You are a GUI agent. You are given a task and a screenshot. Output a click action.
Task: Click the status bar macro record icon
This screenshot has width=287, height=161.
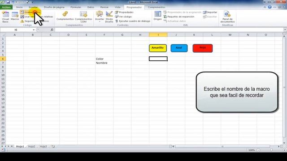pyautogui.click(x=3, y=150)
